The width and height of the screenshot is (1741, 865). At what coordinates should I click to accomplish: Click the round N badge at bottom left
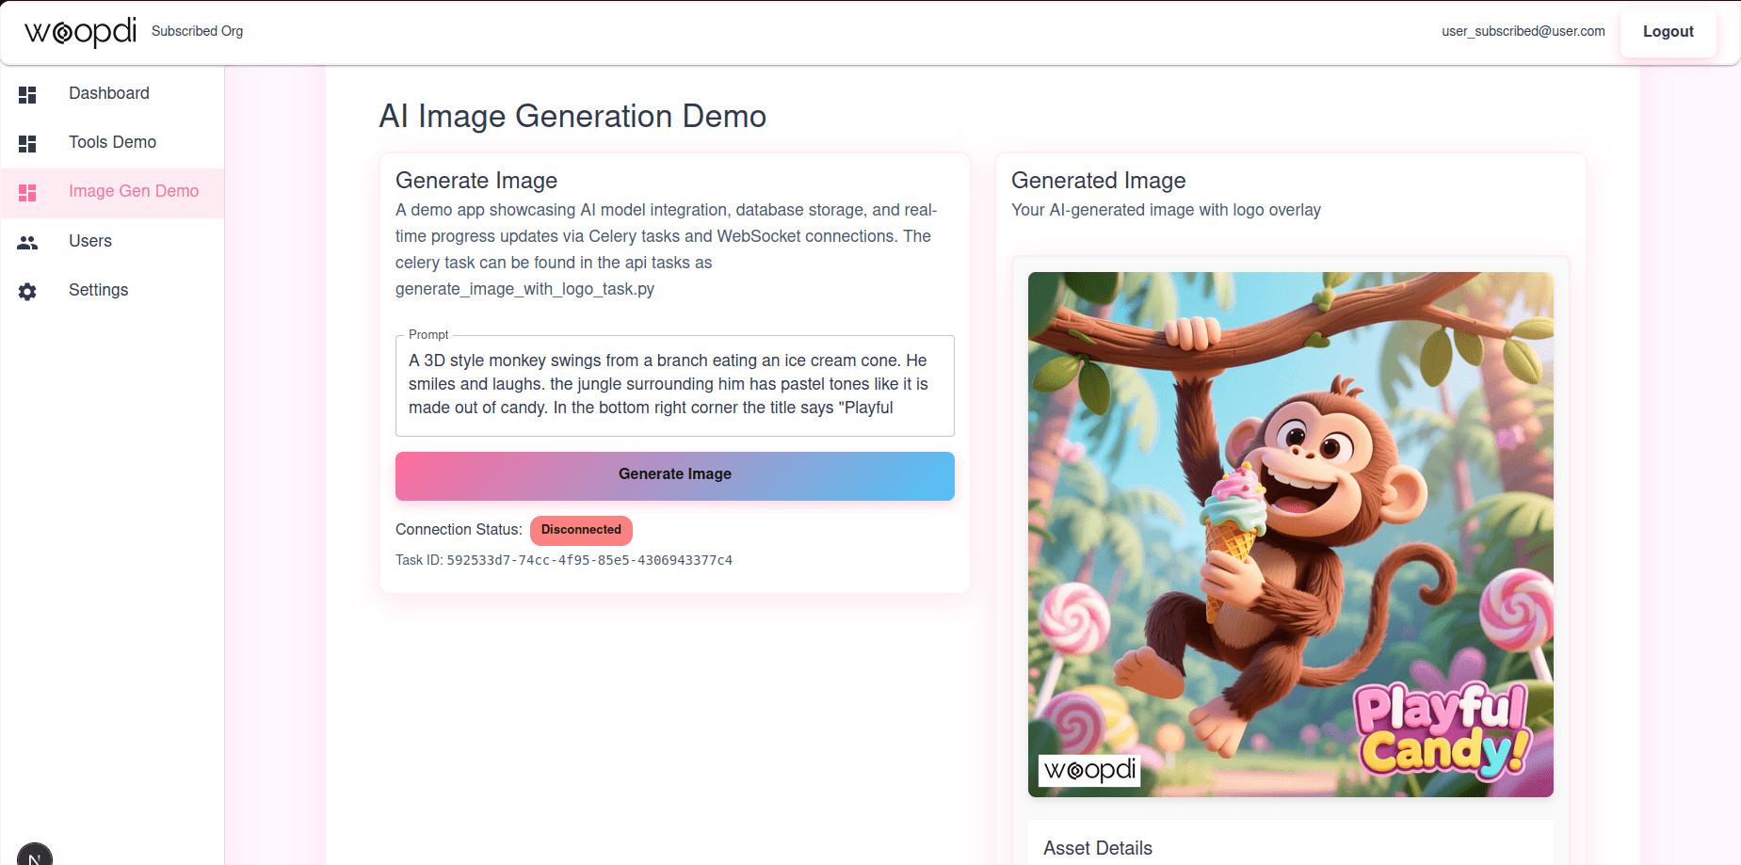(x=35, y=855)
